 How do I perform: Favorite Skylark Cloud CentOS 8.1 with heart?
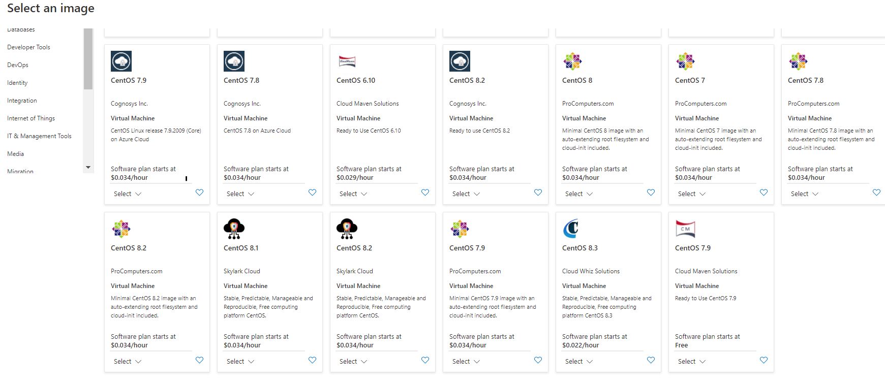312,360
